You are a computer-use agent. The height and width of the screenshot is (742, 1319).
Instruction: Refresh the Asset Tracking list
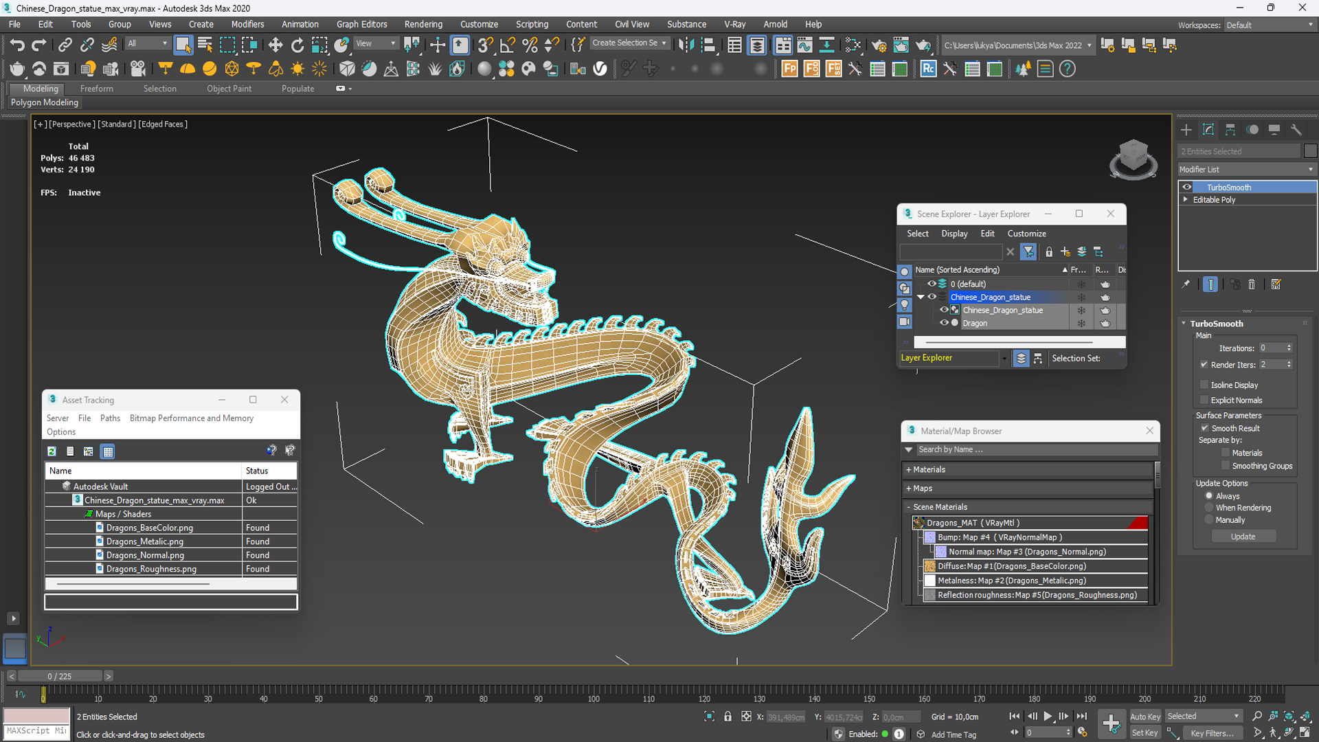(x=52, y=451)
